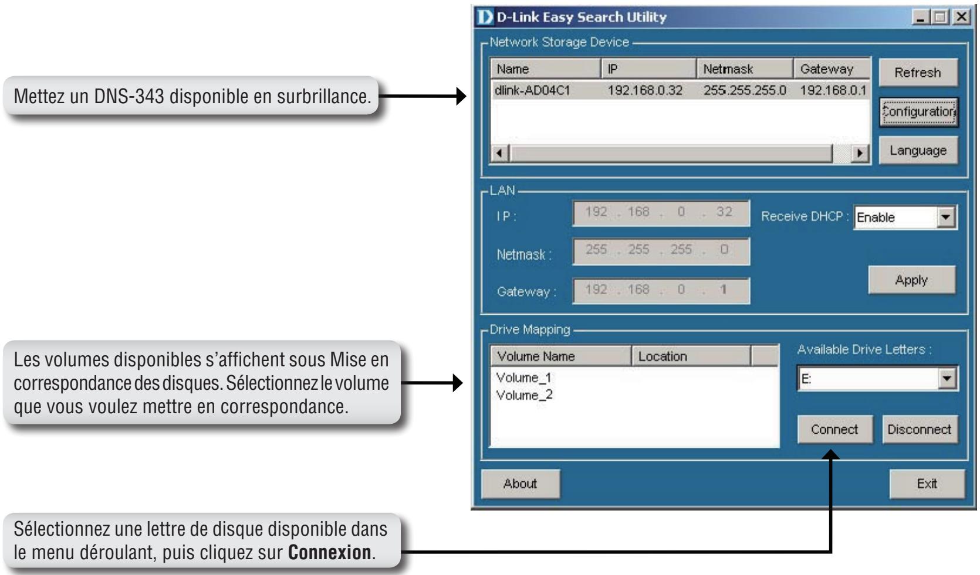The width and height of the screenshot is (980, 575).
Task: Minimize the D-Link Easy Search Utility window
Action: point(921,18)
